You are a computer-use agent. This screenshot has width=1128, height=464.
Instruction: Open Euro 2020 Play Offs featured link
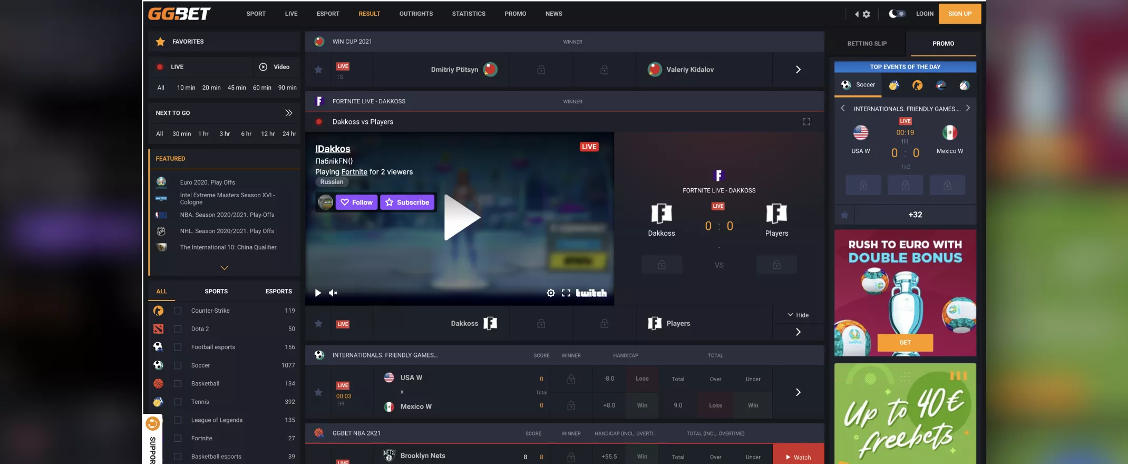pos(207,182)
